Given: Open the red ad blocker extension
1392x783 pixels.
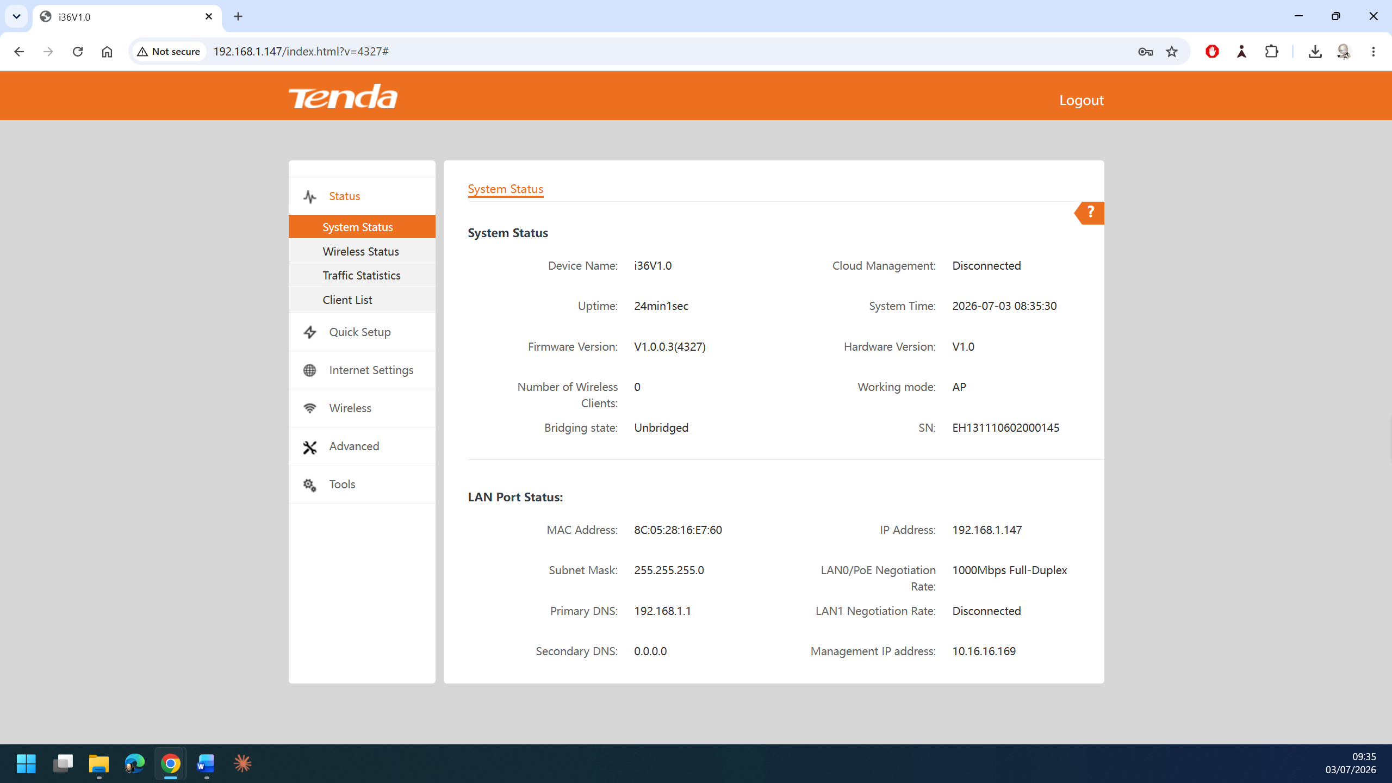Looking at the screenshot, I should click(1212, 52).
